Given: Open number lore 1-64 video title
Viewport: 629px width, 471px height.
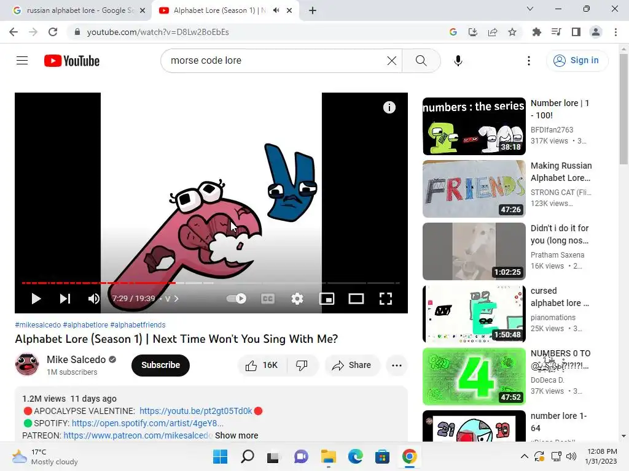Looking at the screenshot, I should tap(558, 422).
